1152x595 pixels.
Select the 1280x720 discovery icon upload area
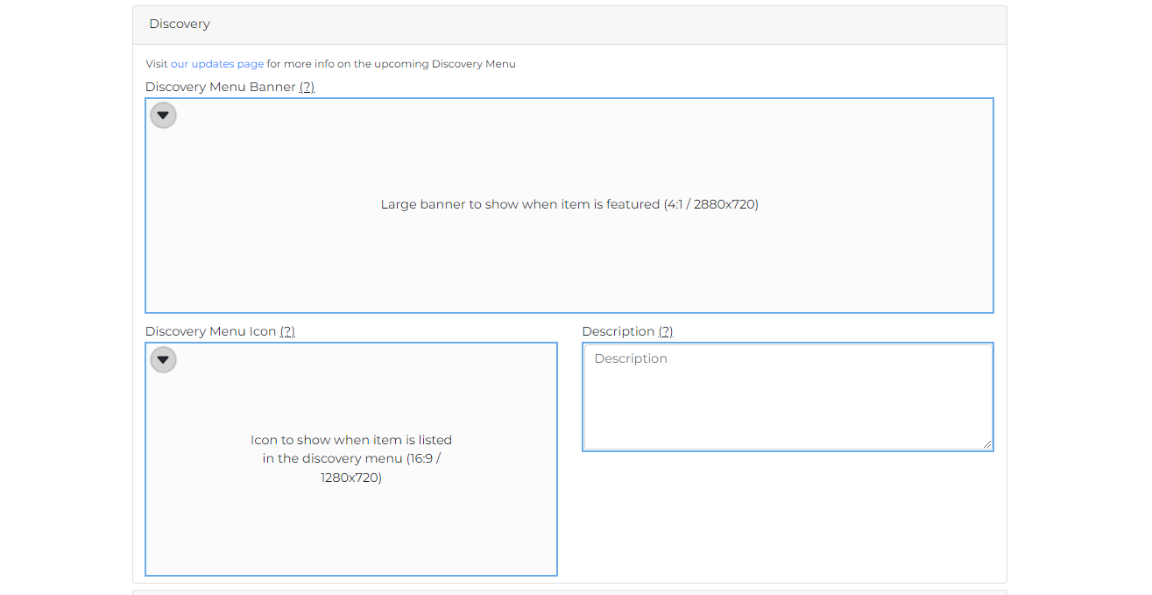(350, 458)
